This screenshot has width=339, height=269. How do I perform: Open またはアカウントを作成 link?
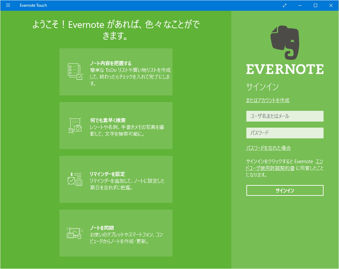(x=268, y=100)
